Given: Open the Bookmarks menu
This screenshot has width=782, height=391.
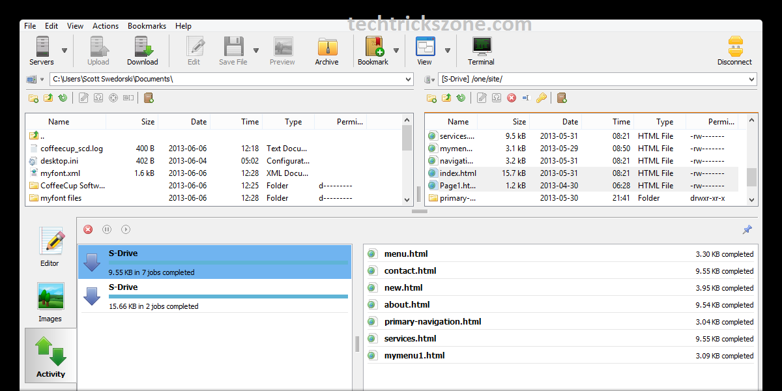Looking at the screenshot, I should 147,26.
